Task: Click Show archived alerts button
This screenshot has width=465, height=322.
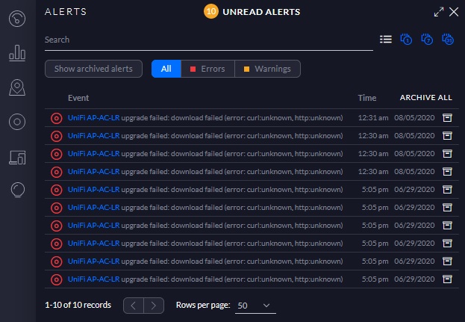Action: [93, 69]
